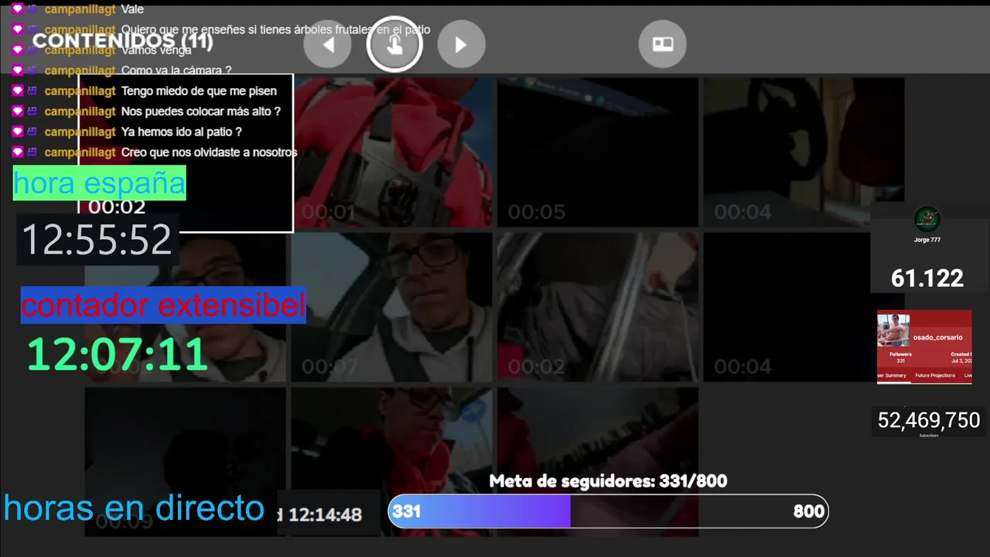Click campanillagt username on 'Vale' message
This screenshot has width=990, height=557.
[80, 9]
